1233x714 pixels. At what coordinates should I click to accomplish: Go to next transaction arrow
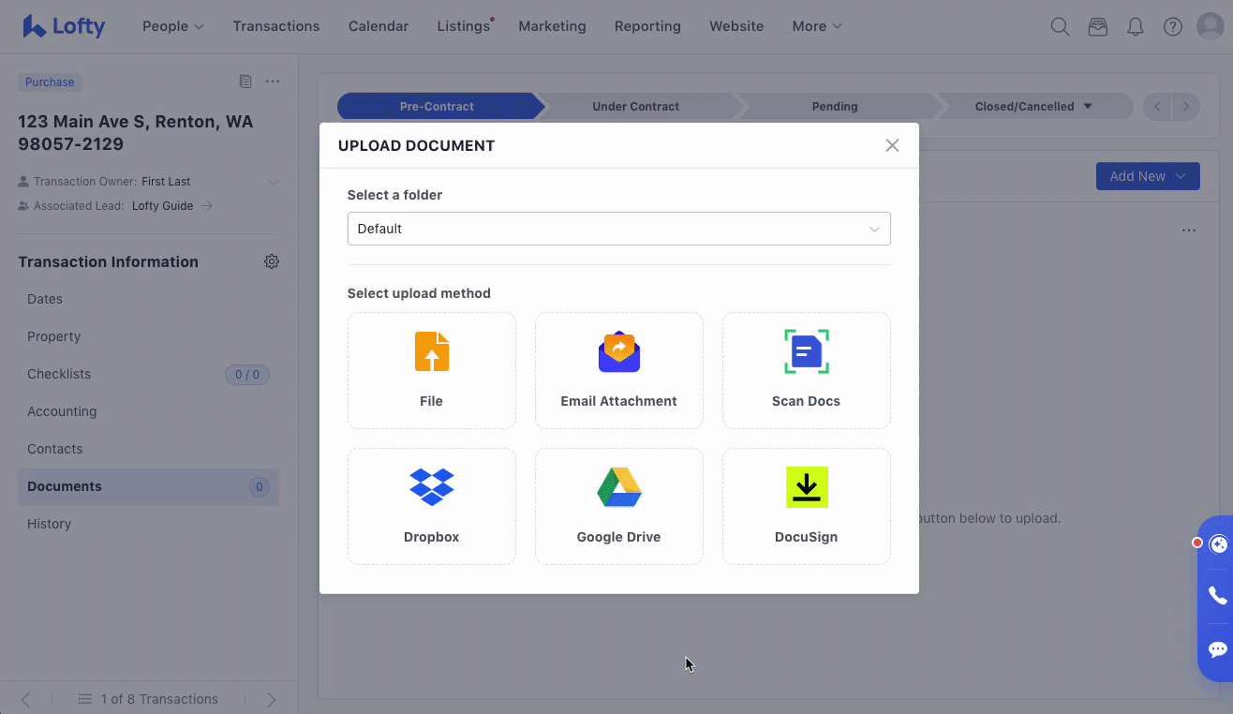(x=272, y=699)
